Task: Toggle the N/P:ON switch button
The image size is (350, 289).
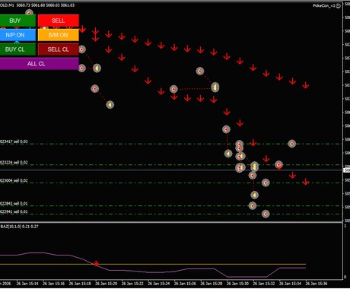Action: pyautogui.click(x=17, y=35)
